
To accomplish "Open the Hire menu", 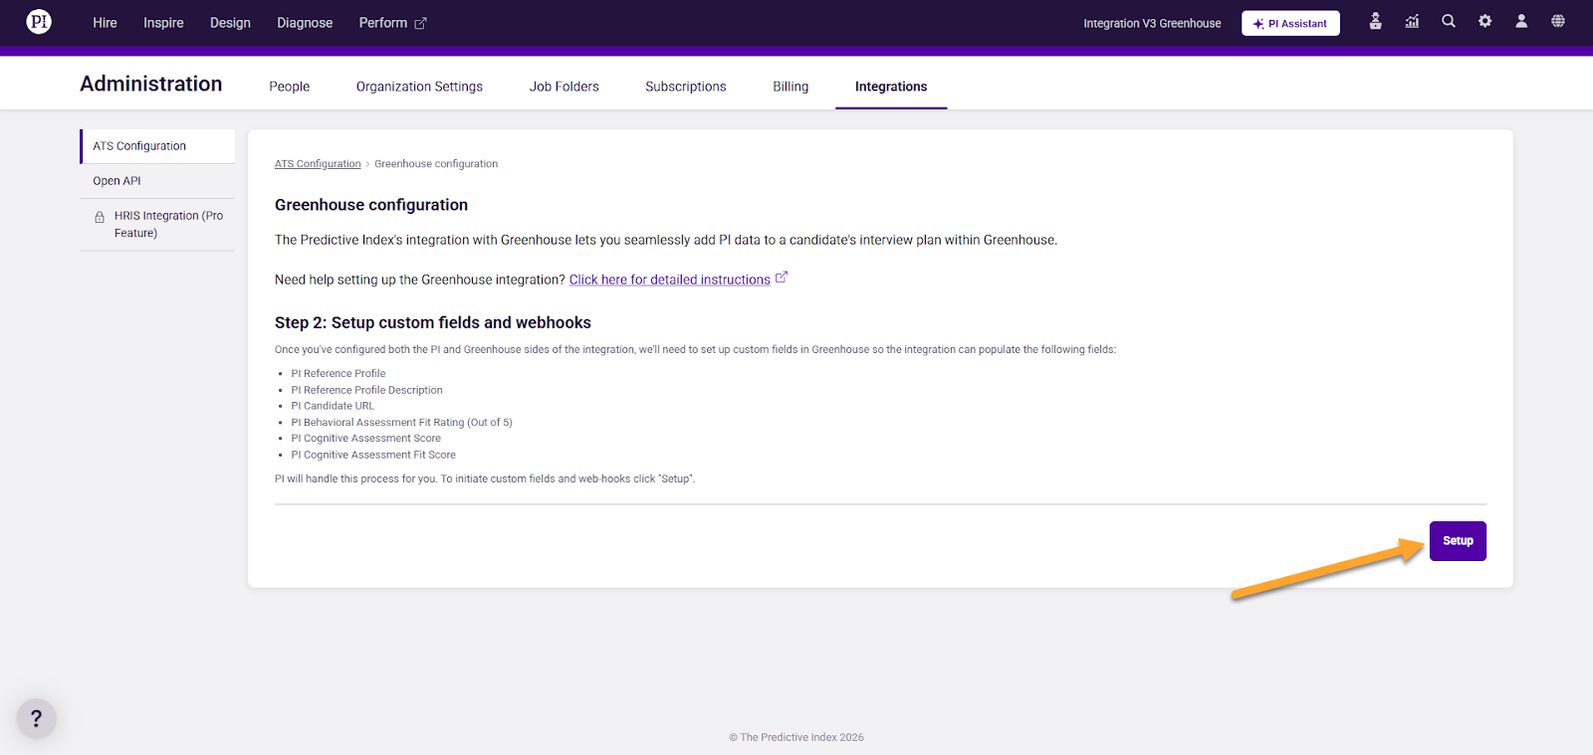I will pos(105,23).
